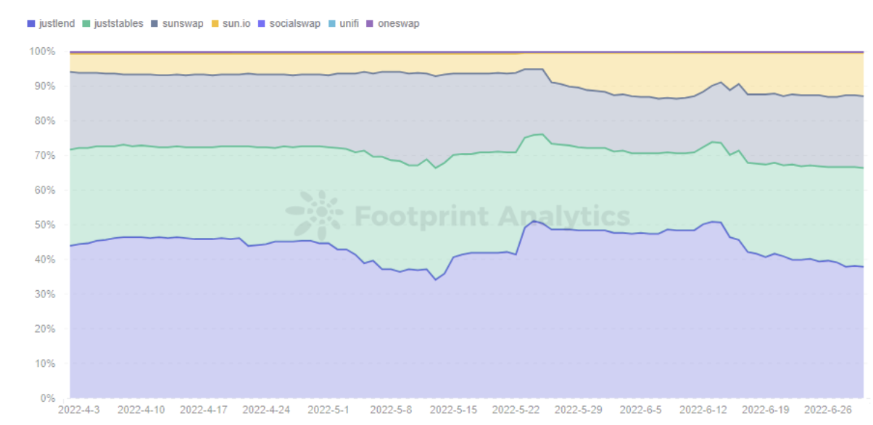Click the justlend legend color swatch
This screenshot has width=873, height=425.
pos(31,23)
